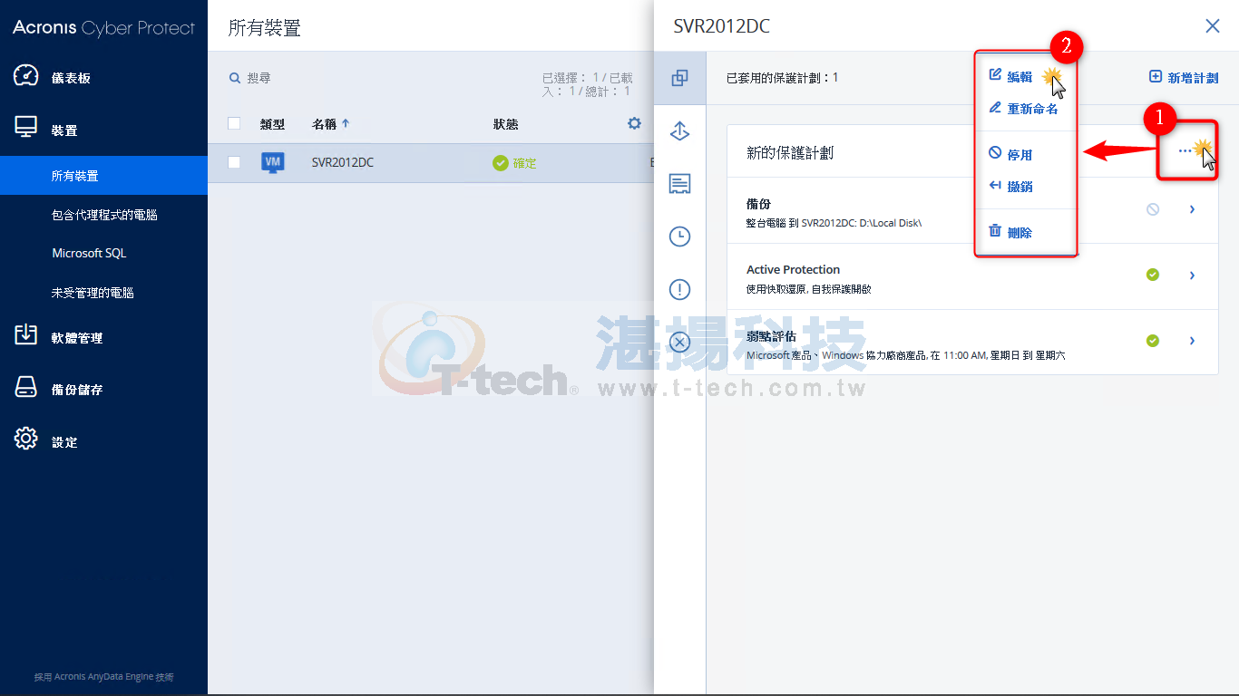Toggle the select-all checkbox in table header
This screenshot has width=1239, height=696.
click(234, 123)
